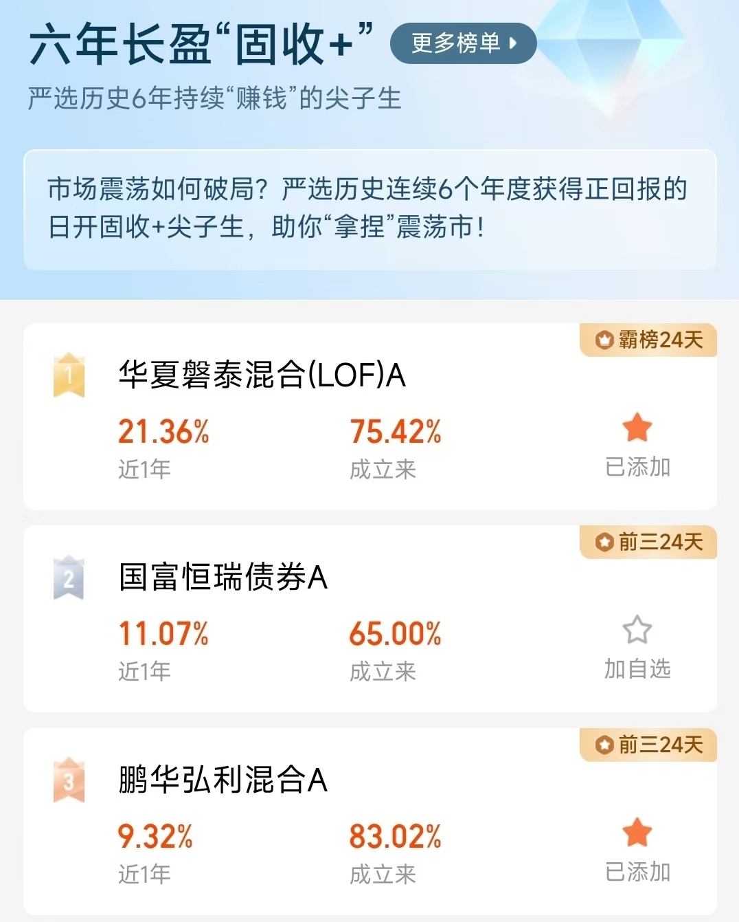
Task: Tap 前三24天 badge on 鹏华弘利混合A
Action: [x=648, y=745]
